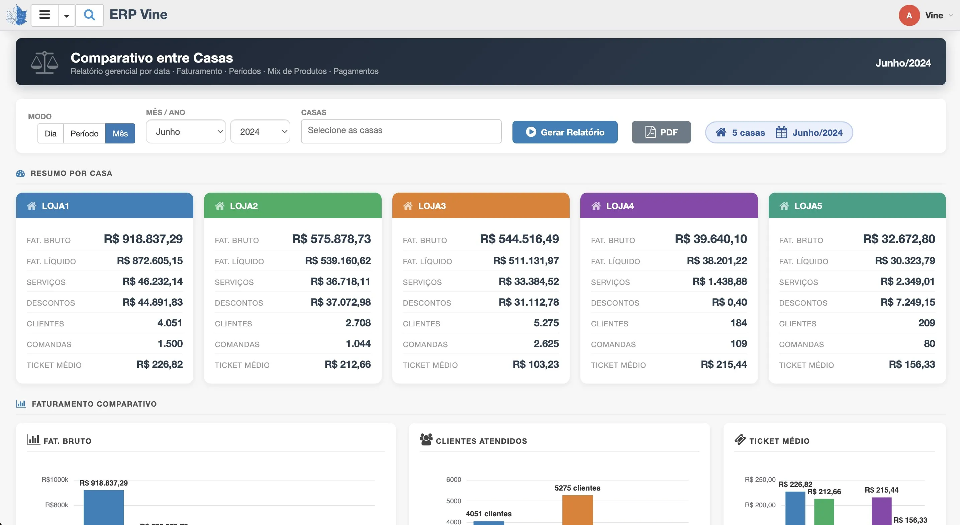Click the red user avatar A
This screenshot has width=960, height=525.
pos(909,15)
